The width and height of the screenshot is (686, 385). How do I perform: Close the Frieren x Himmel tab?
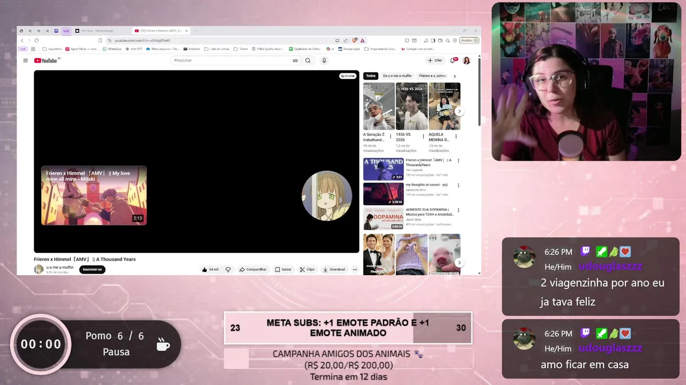tap(187, 30)
